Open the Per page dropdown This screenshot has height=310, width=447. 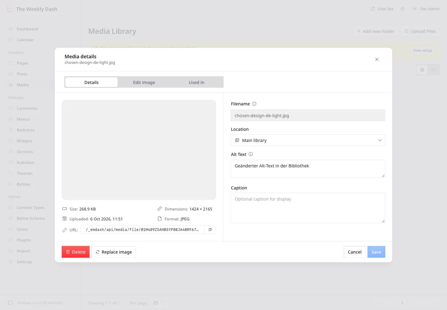159,303
